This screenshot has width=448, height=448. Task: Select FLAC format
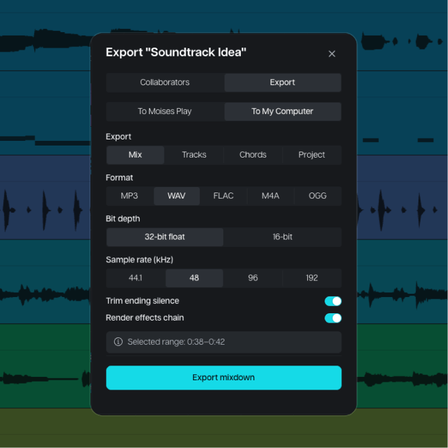pyautogui.click(x=223, y=196)
